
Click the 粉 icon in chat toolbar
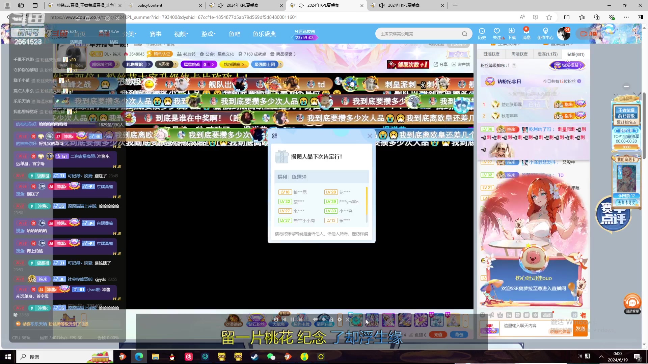point(509,315)
